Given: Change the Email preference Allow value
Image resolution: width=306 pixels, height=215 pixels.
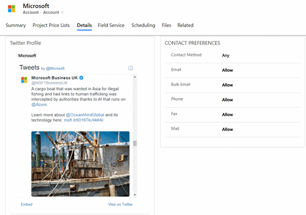Looking at the screenshot, I should coord(227,70).
